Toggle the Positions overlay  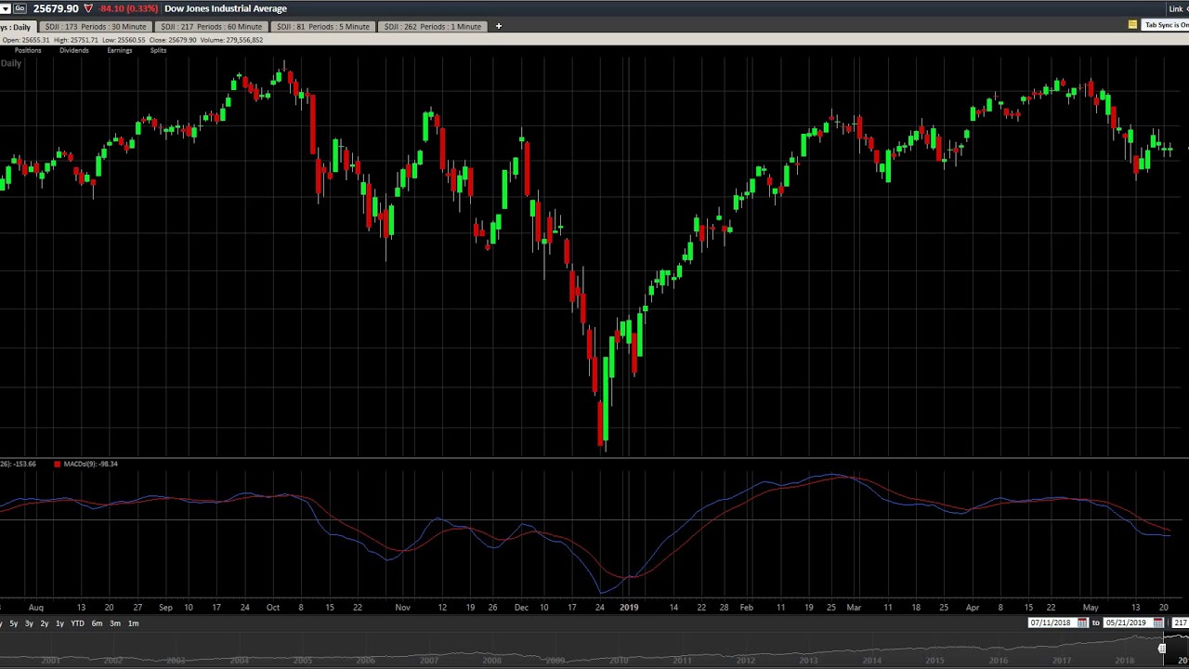point(28,50)
